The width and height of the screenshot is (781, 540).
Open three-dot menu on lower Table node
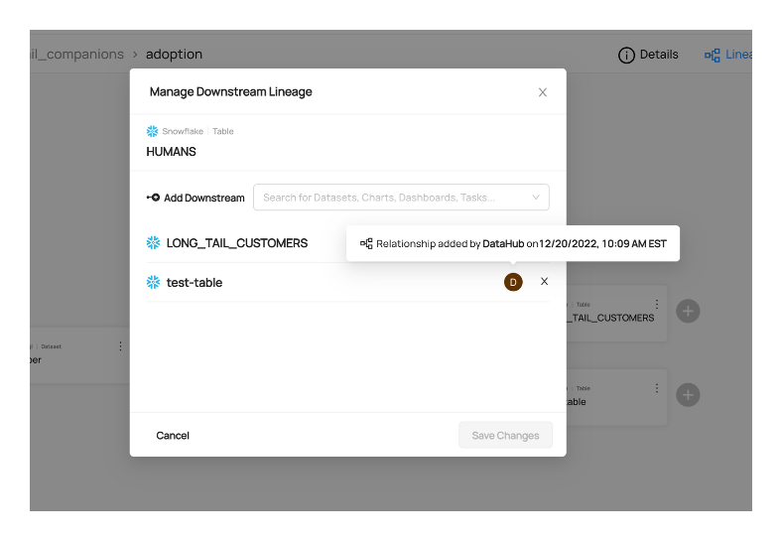(657, 388)
